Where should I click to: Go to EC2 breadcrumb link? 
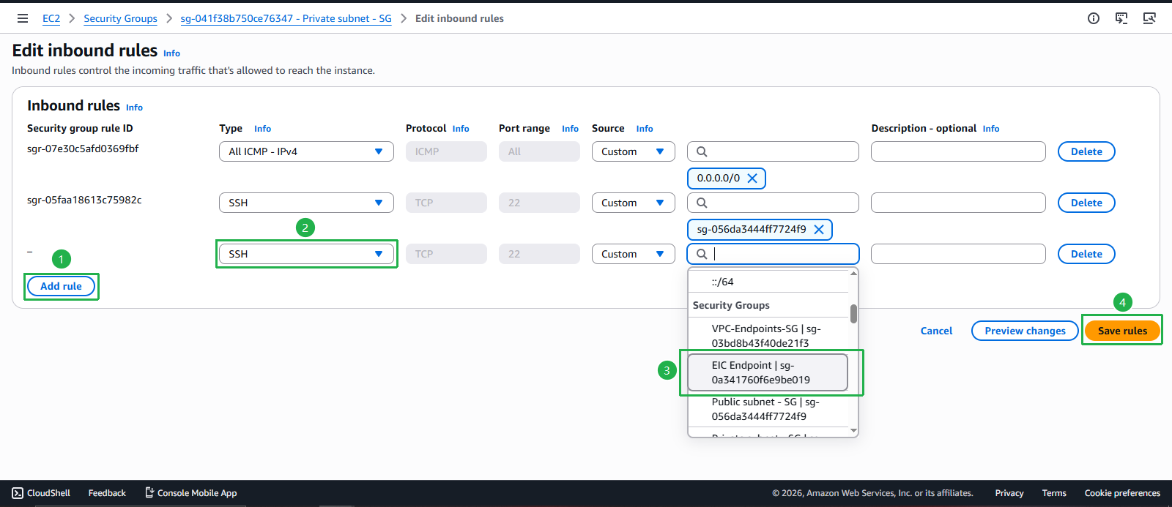click(x=51, y=18)
